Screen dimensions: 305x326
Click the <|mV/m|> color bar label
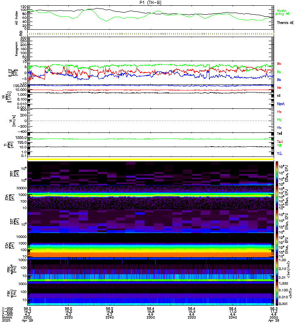(288, 270)
